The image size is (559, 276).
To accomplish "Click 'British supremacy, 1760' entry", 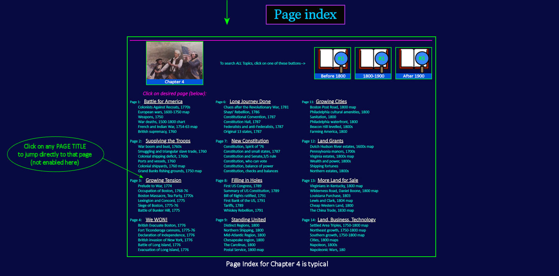I will 157,132.
